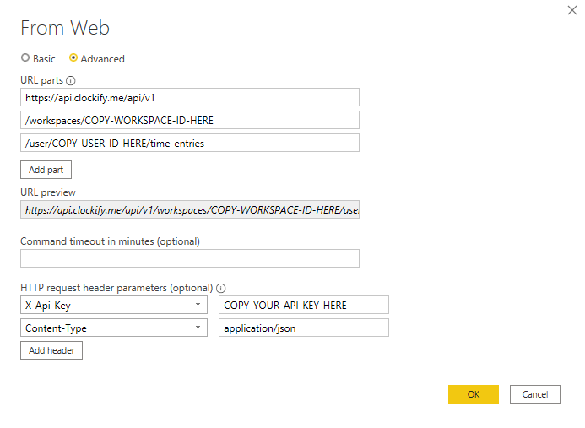585x428 pixels.
Task: Click the HTTP request header parameters label
Action: pos(116,288)
